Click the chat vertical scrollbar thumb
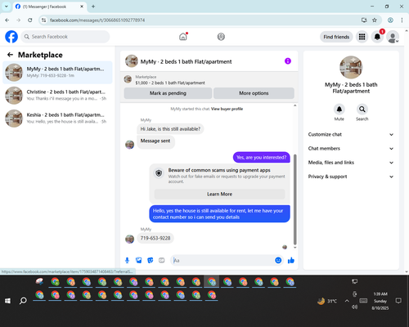Image resolution: width=409 pixels, height=327 pixels. click(294, 199)
